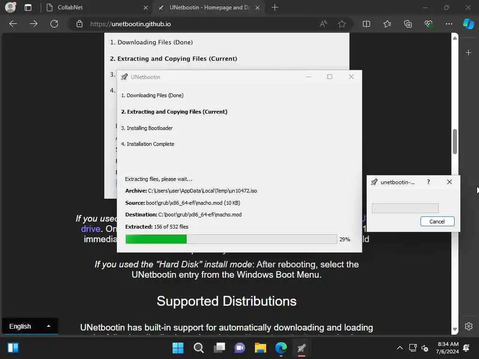
Task: Open a new browser tab
Action: pos(275,7)
